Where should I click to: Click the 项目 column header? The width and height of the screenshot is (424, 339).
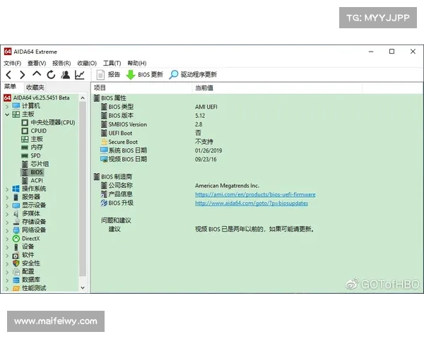tap(141, 88)
